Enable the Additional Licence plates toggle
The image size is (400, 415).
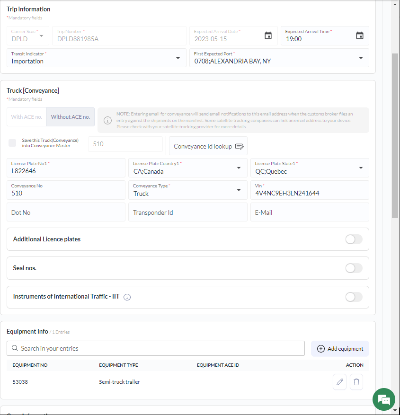pos(354,239)
